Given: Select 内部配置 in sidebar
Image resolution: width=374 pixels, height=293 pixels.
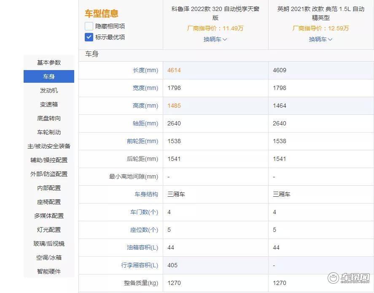Looking at the screenshot, I should (49, 188).
